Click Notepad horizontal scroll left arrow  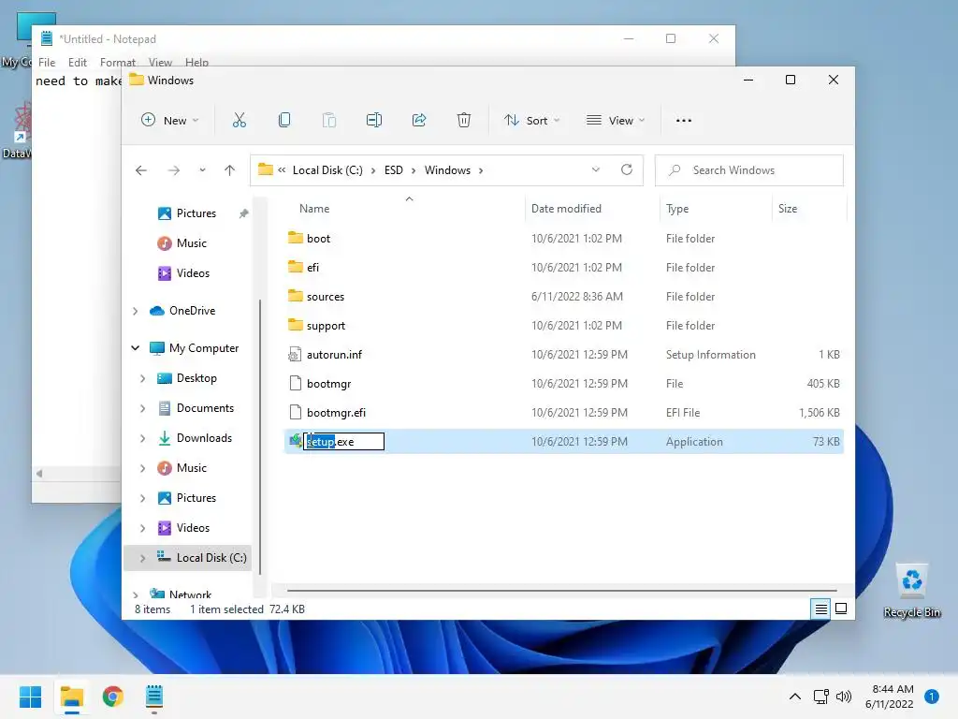click(x=39, y=474)
